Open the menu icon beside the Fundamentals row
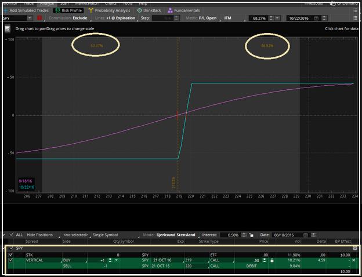The width and height of the screenshot is (362, 277). tap(355, 10)
